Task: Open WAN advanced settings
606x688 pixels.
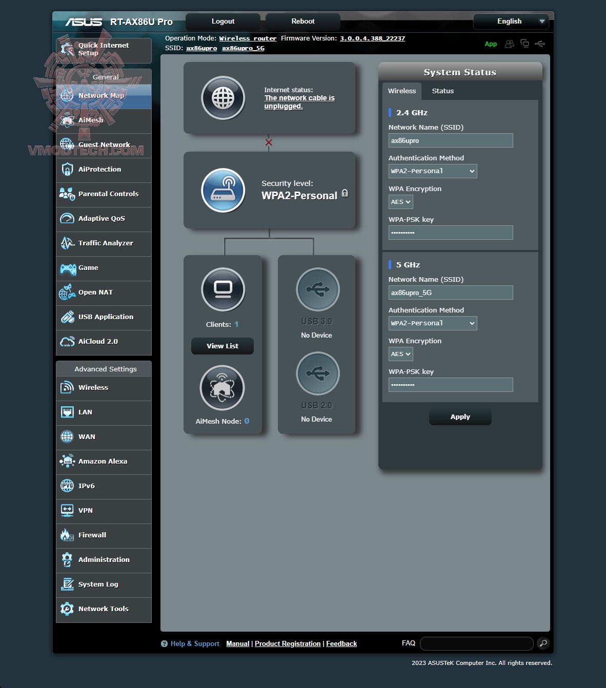Action: (104, 437)
